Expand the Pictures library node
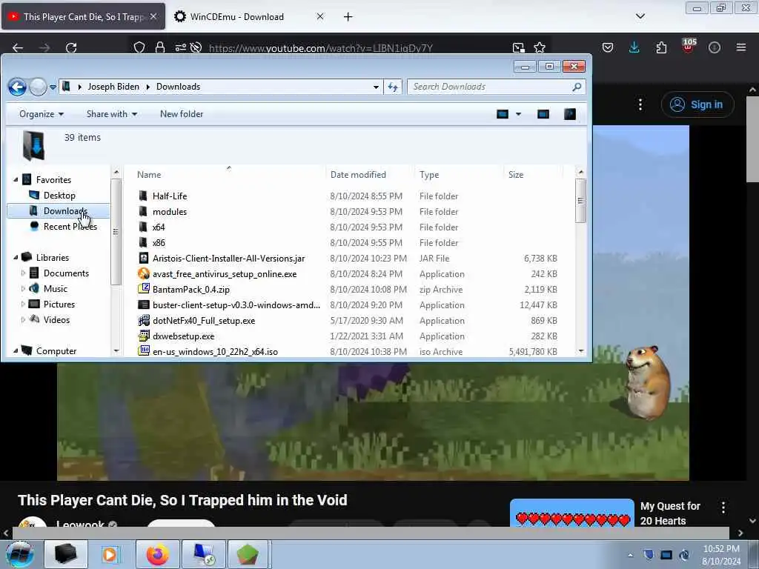The width and height of the screenshot is (759, 569). pos(23,304)
